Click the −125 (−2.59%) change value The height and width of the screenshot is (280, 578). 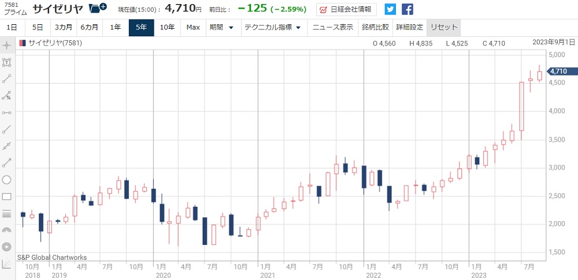pos(272,9)
